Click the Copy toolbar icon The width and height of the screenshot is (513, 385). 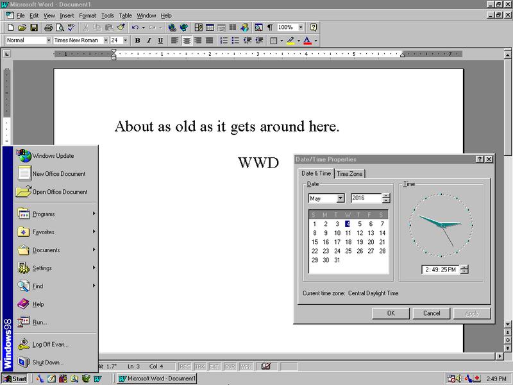[97, 28]
